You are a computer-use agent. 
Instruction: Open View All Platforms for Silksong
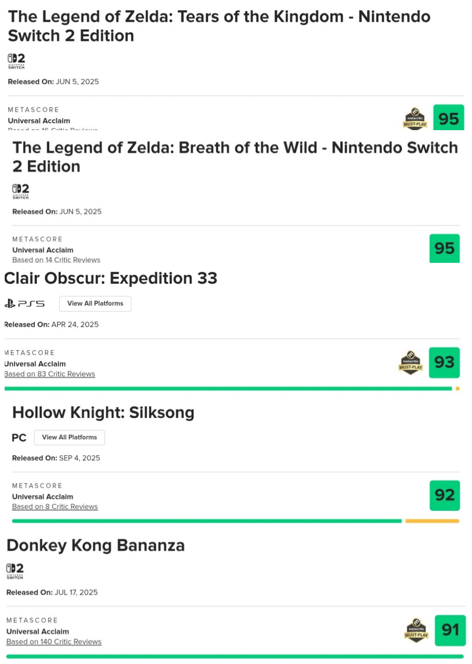(x=69, y=437)
